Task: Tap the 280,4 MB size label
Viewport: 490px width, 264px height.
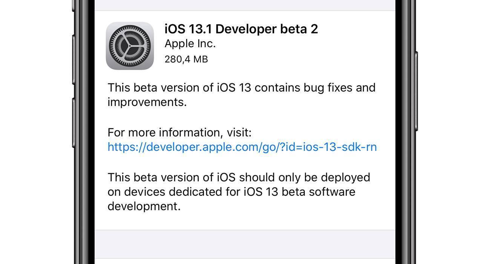Action: [x=186, y=59]
